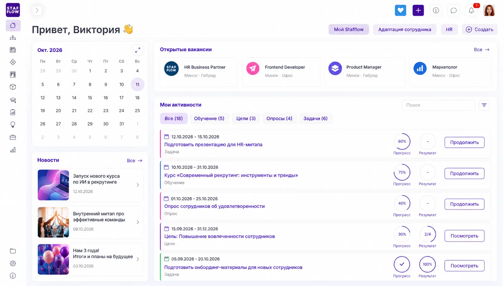Screen dimensions: 504x286
Task: Switch to the 'Задачи (6)' tab
Action: pyautogui.click(x=315, y=118)
